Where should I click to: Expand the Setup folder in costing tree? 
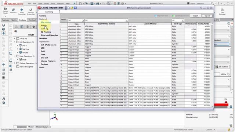[15, 38]
